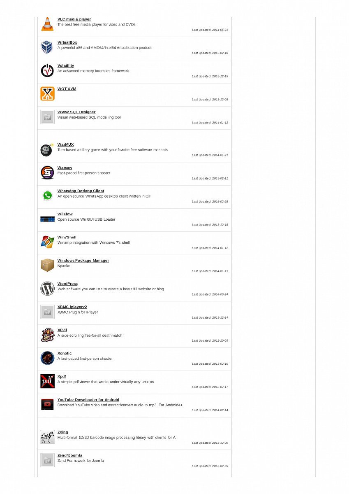This screenshot has width=349, height=494.
Task: Click the Xonotic round logo icon
Action: (47, 358)
